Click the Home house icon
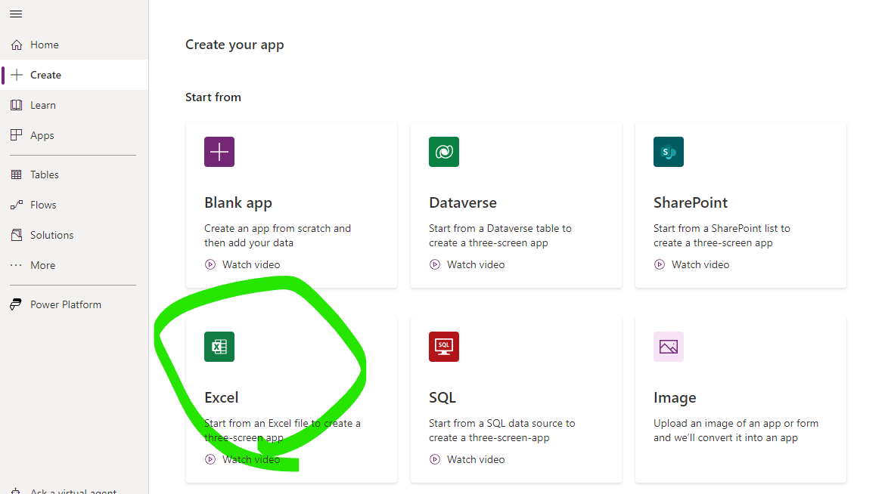888x494 pixels. pyautogui.click(x=17, y=45)
